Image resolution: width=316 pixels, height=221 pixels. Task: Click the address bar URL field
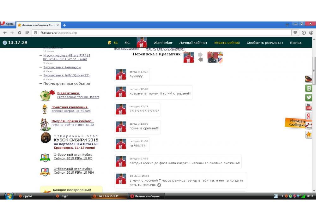coord(164,33)
